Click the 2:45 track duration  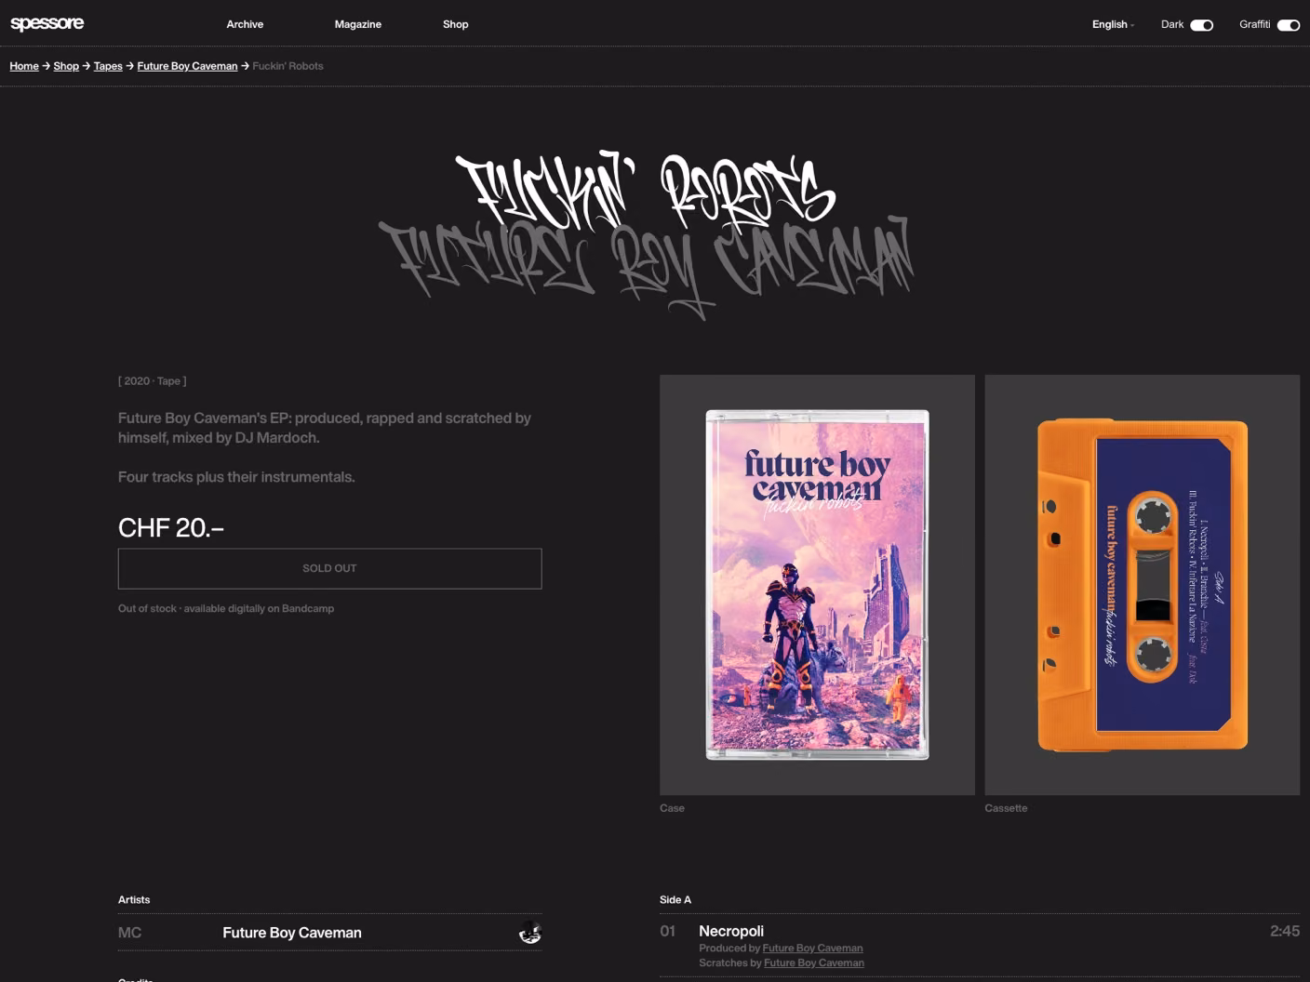1284,931
